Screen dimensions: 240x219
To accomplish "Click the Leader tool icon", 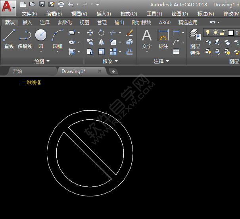I will (176, 42).
